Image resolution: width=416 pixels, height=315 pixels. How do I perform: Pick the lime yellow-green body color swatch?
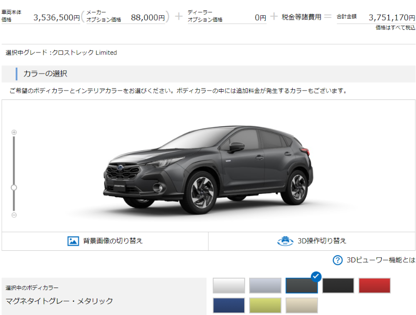265,305
